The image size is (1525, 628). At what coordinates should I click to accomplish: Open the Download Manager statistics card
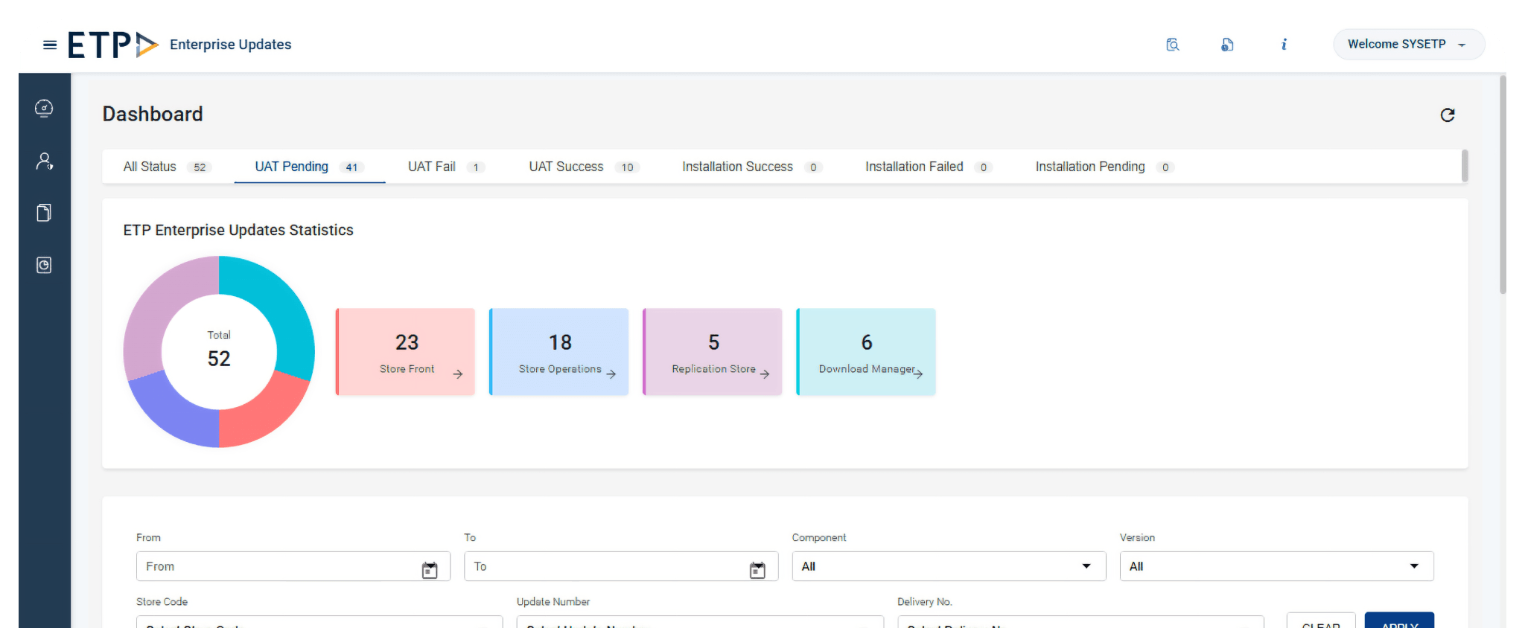point(866,352)
